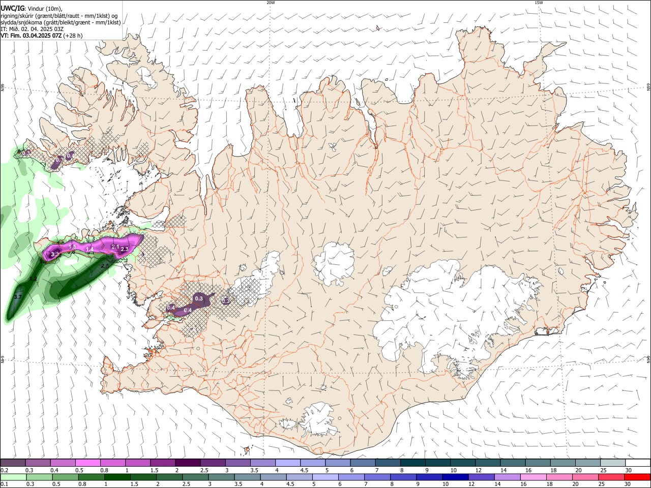This screenshot has width=651, height=488.
Task: Click the 1.4 value on the pink band
Action: [x=90, y=248]
